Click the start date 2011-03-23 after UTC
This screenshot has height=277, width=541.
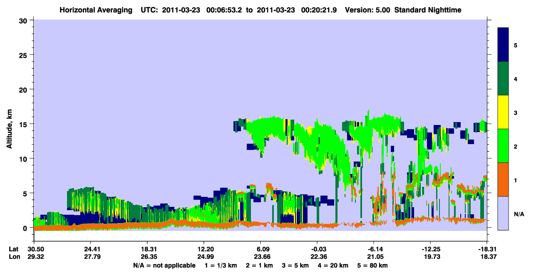point(180,10)
